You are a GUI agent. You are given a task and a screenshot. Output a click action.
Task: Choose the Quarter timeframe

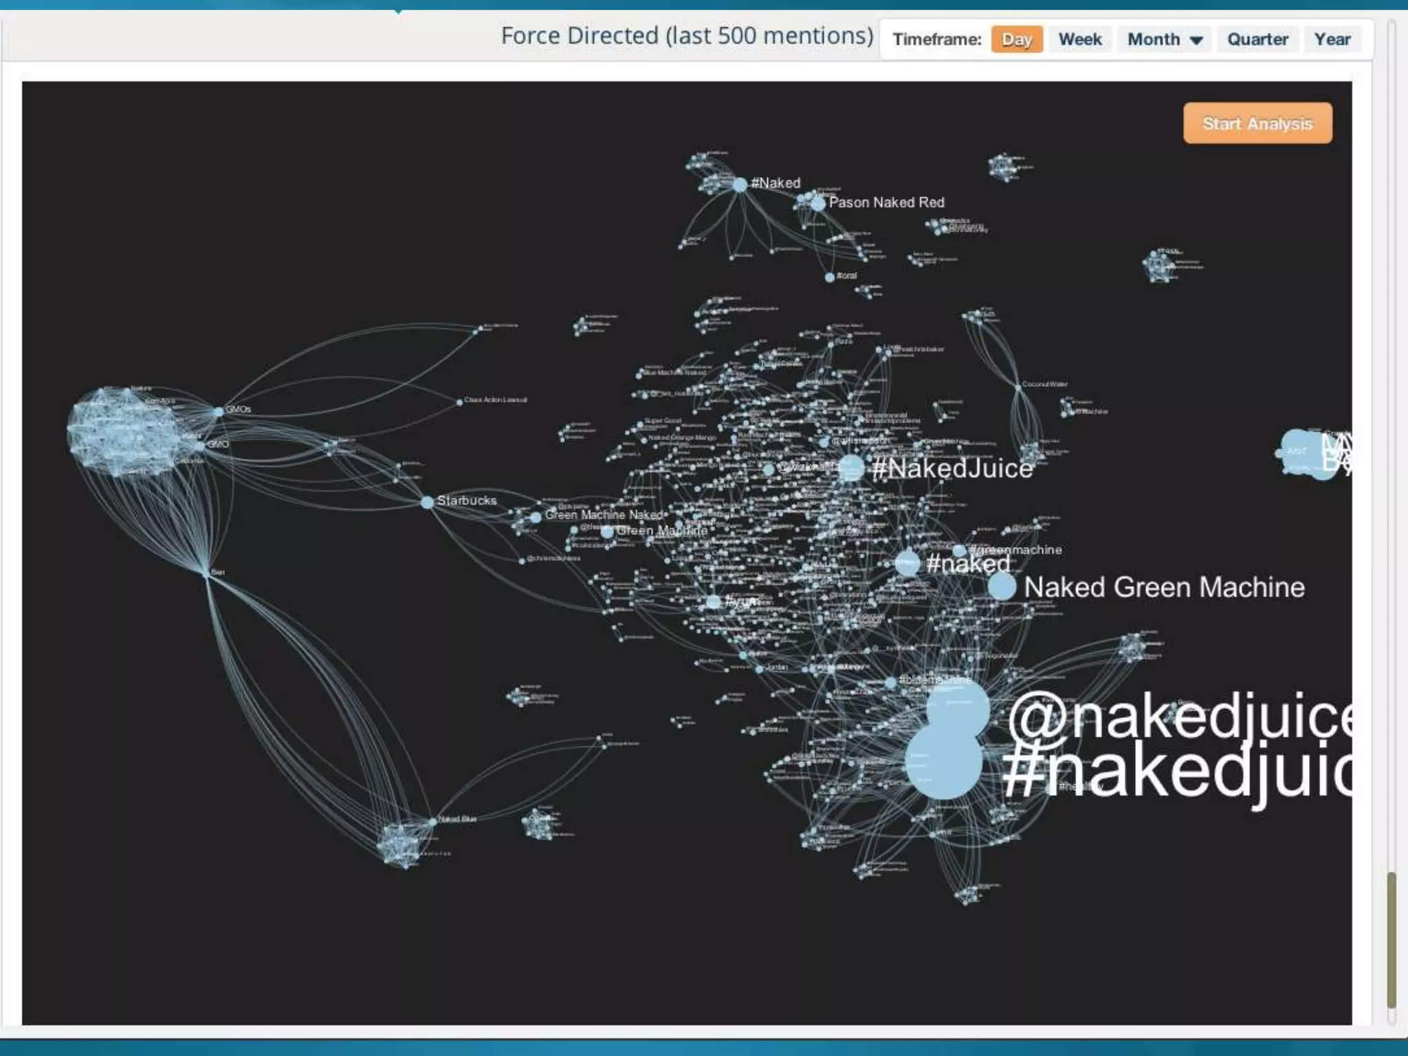click(x=1257, y=39)
